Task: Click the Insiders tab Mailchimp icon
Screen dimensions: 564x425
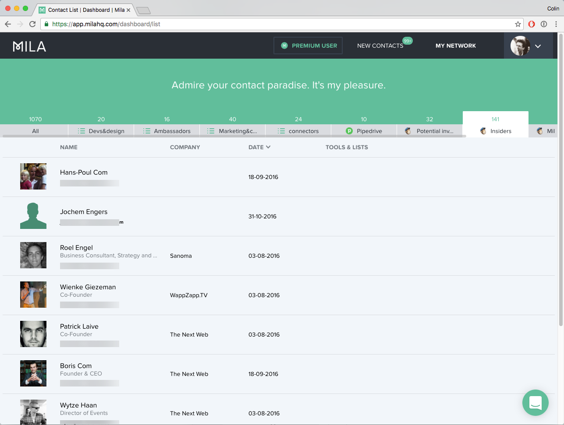Action: (483, 131)
